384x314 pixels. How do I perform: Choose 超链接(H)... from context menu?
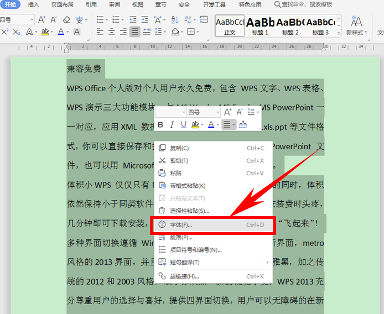tap(214, 276)
